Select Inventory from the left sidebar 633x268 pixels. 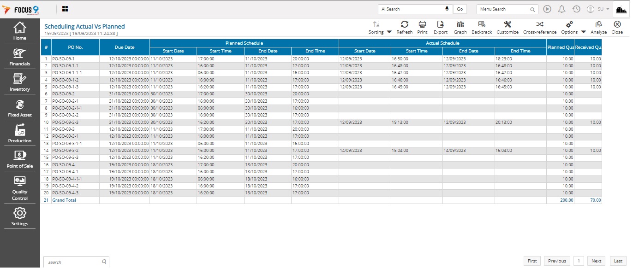(20, 82)
